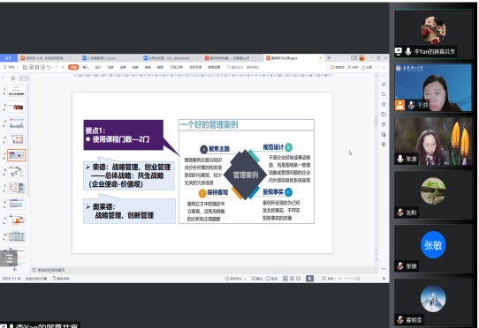Screen dimensions: 479x328
Task: Click the location pin icon in right sidebar
Action: click(384, 145)
